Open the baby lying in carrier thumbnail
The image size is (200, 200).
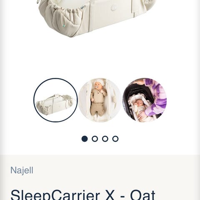(100, 100)
